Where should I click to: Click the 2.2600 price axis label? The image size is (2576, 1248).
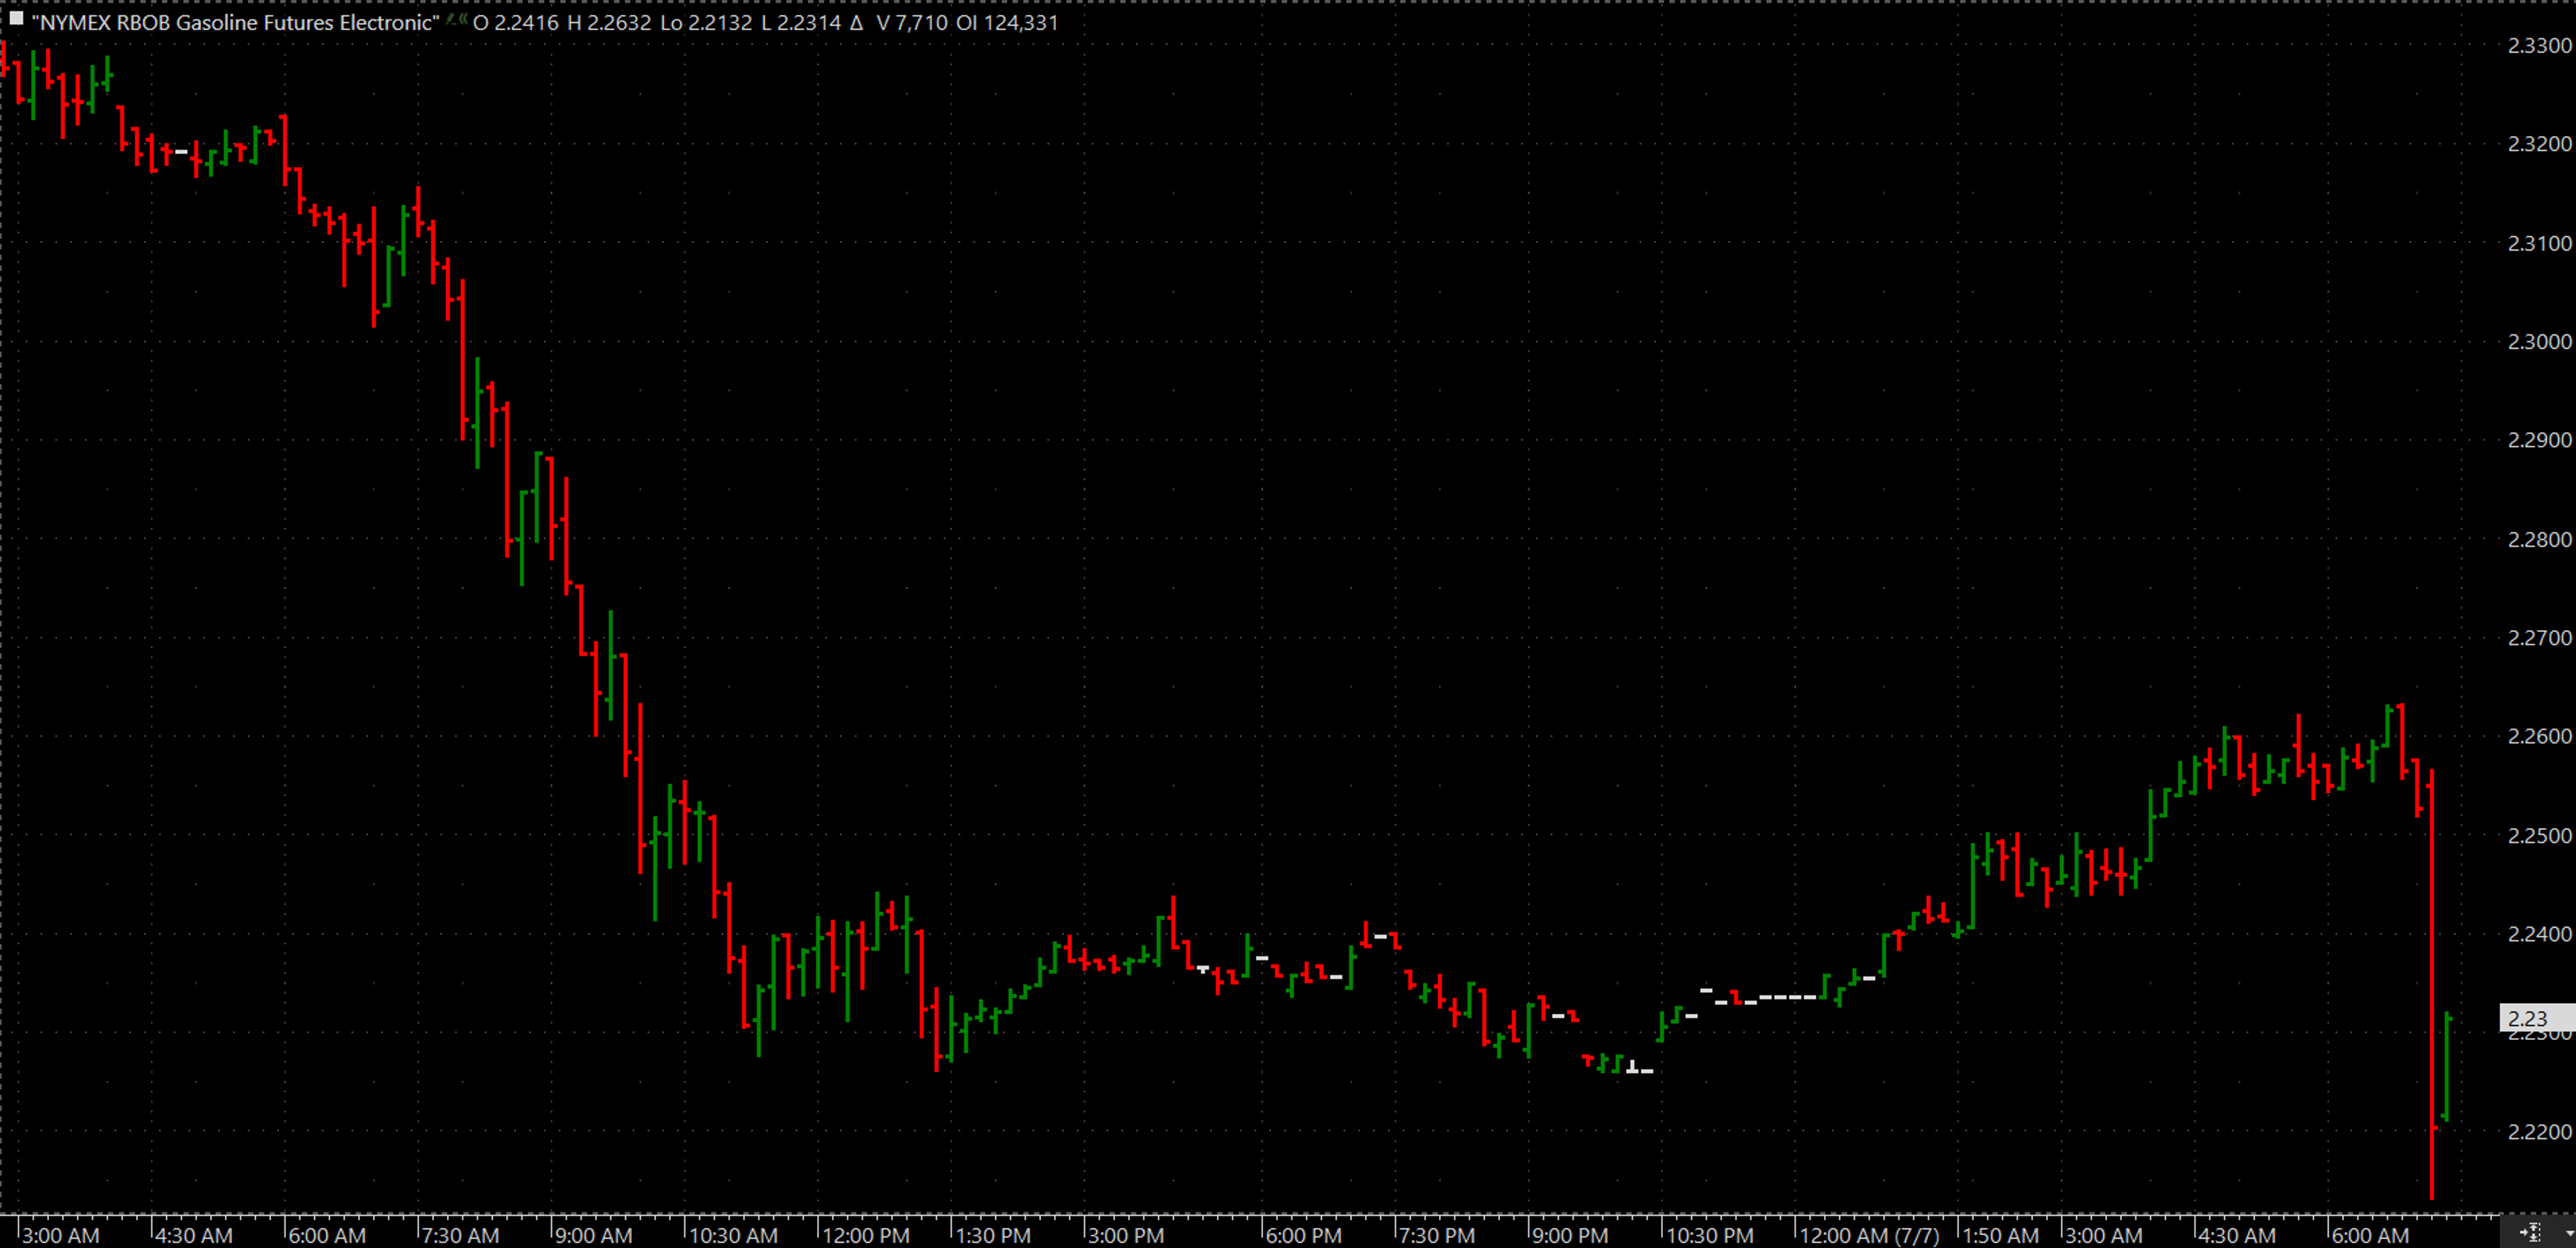pos(2539,736)
